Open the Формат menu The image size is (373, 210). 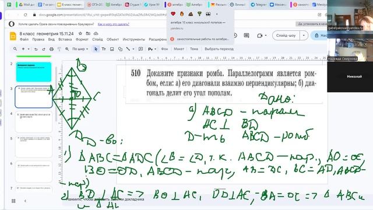pos(82,39)
